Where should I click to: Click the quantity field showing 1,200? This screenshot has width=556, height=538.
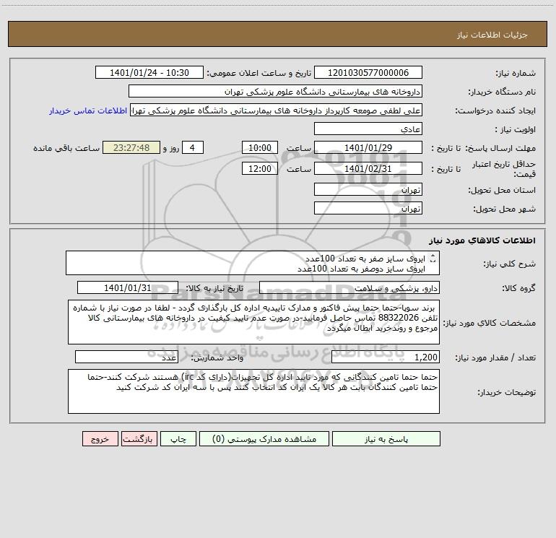(386, 357)
